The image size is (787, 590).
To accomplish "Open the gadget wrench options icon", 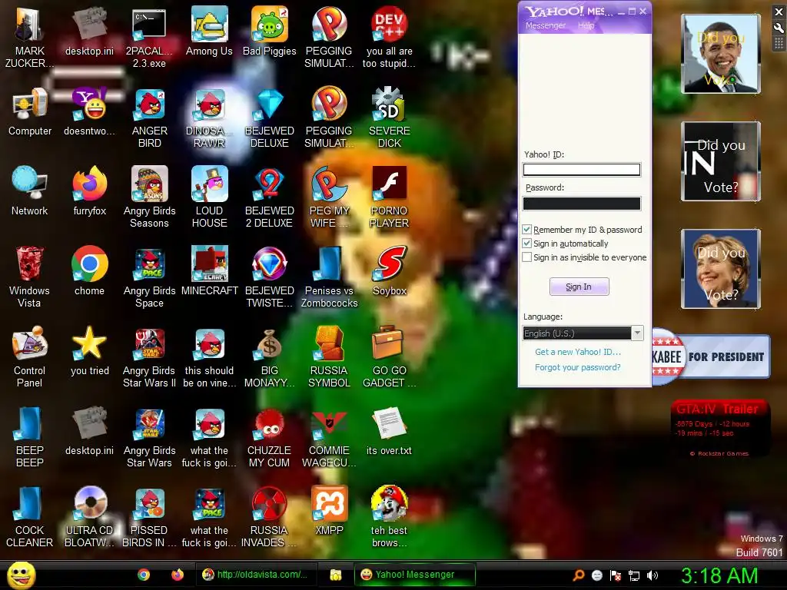I will [779, 28].
